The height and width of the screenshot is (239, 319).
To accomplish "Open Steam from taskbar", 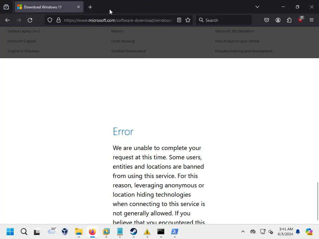I will coord(133,232).
